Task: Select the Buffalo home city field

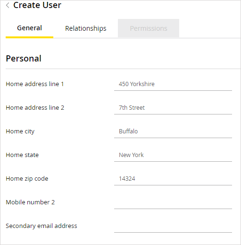Action: (x=173, y=131)
